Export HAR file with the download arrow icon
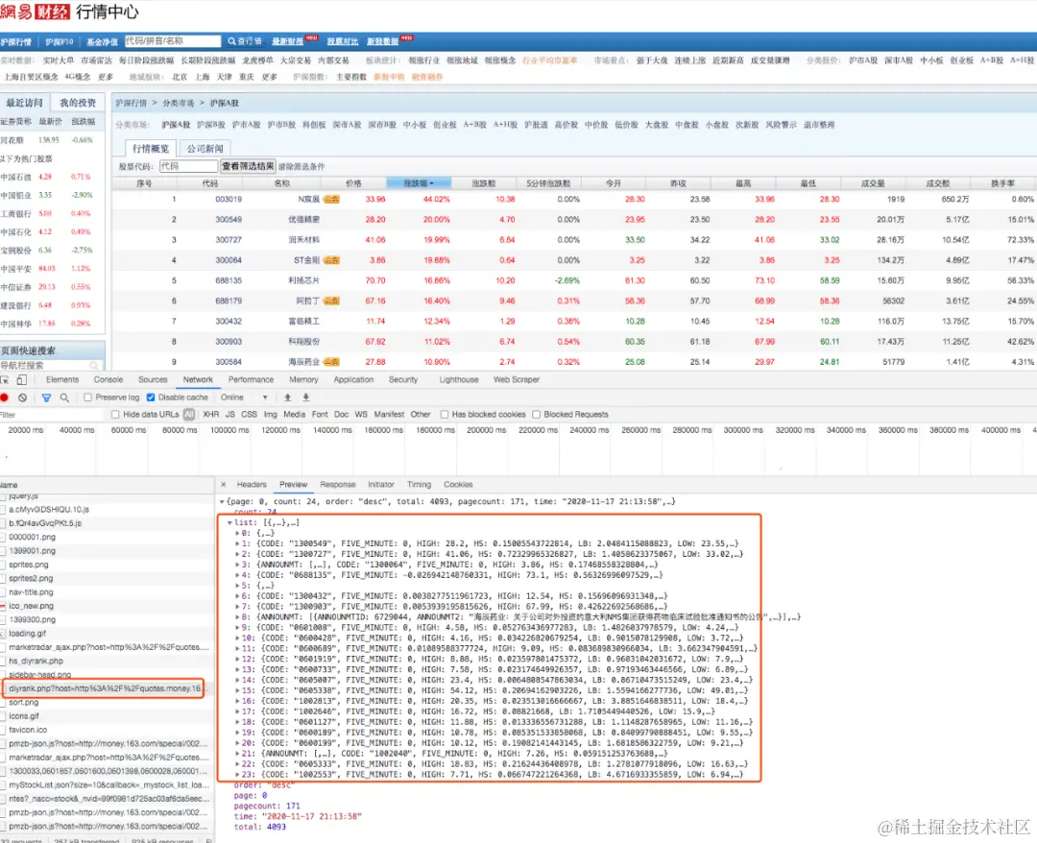The width and height of the screenshot is (1037, 843). [x=305, y=397]
